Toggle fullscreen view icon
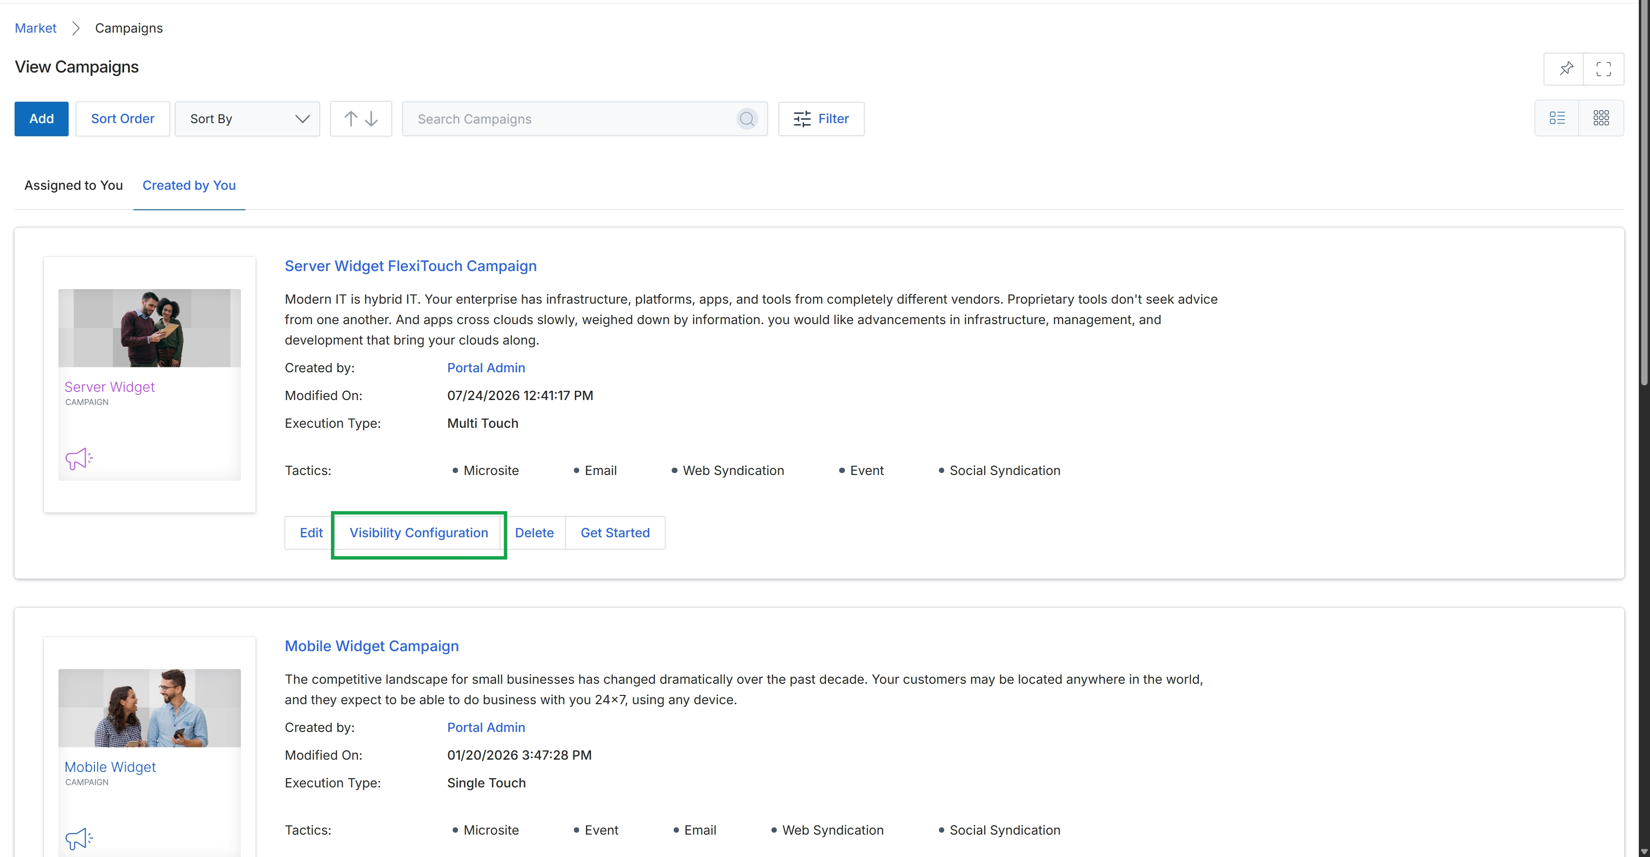This screenshot has height=857, width=1650. click(1603, 69)
